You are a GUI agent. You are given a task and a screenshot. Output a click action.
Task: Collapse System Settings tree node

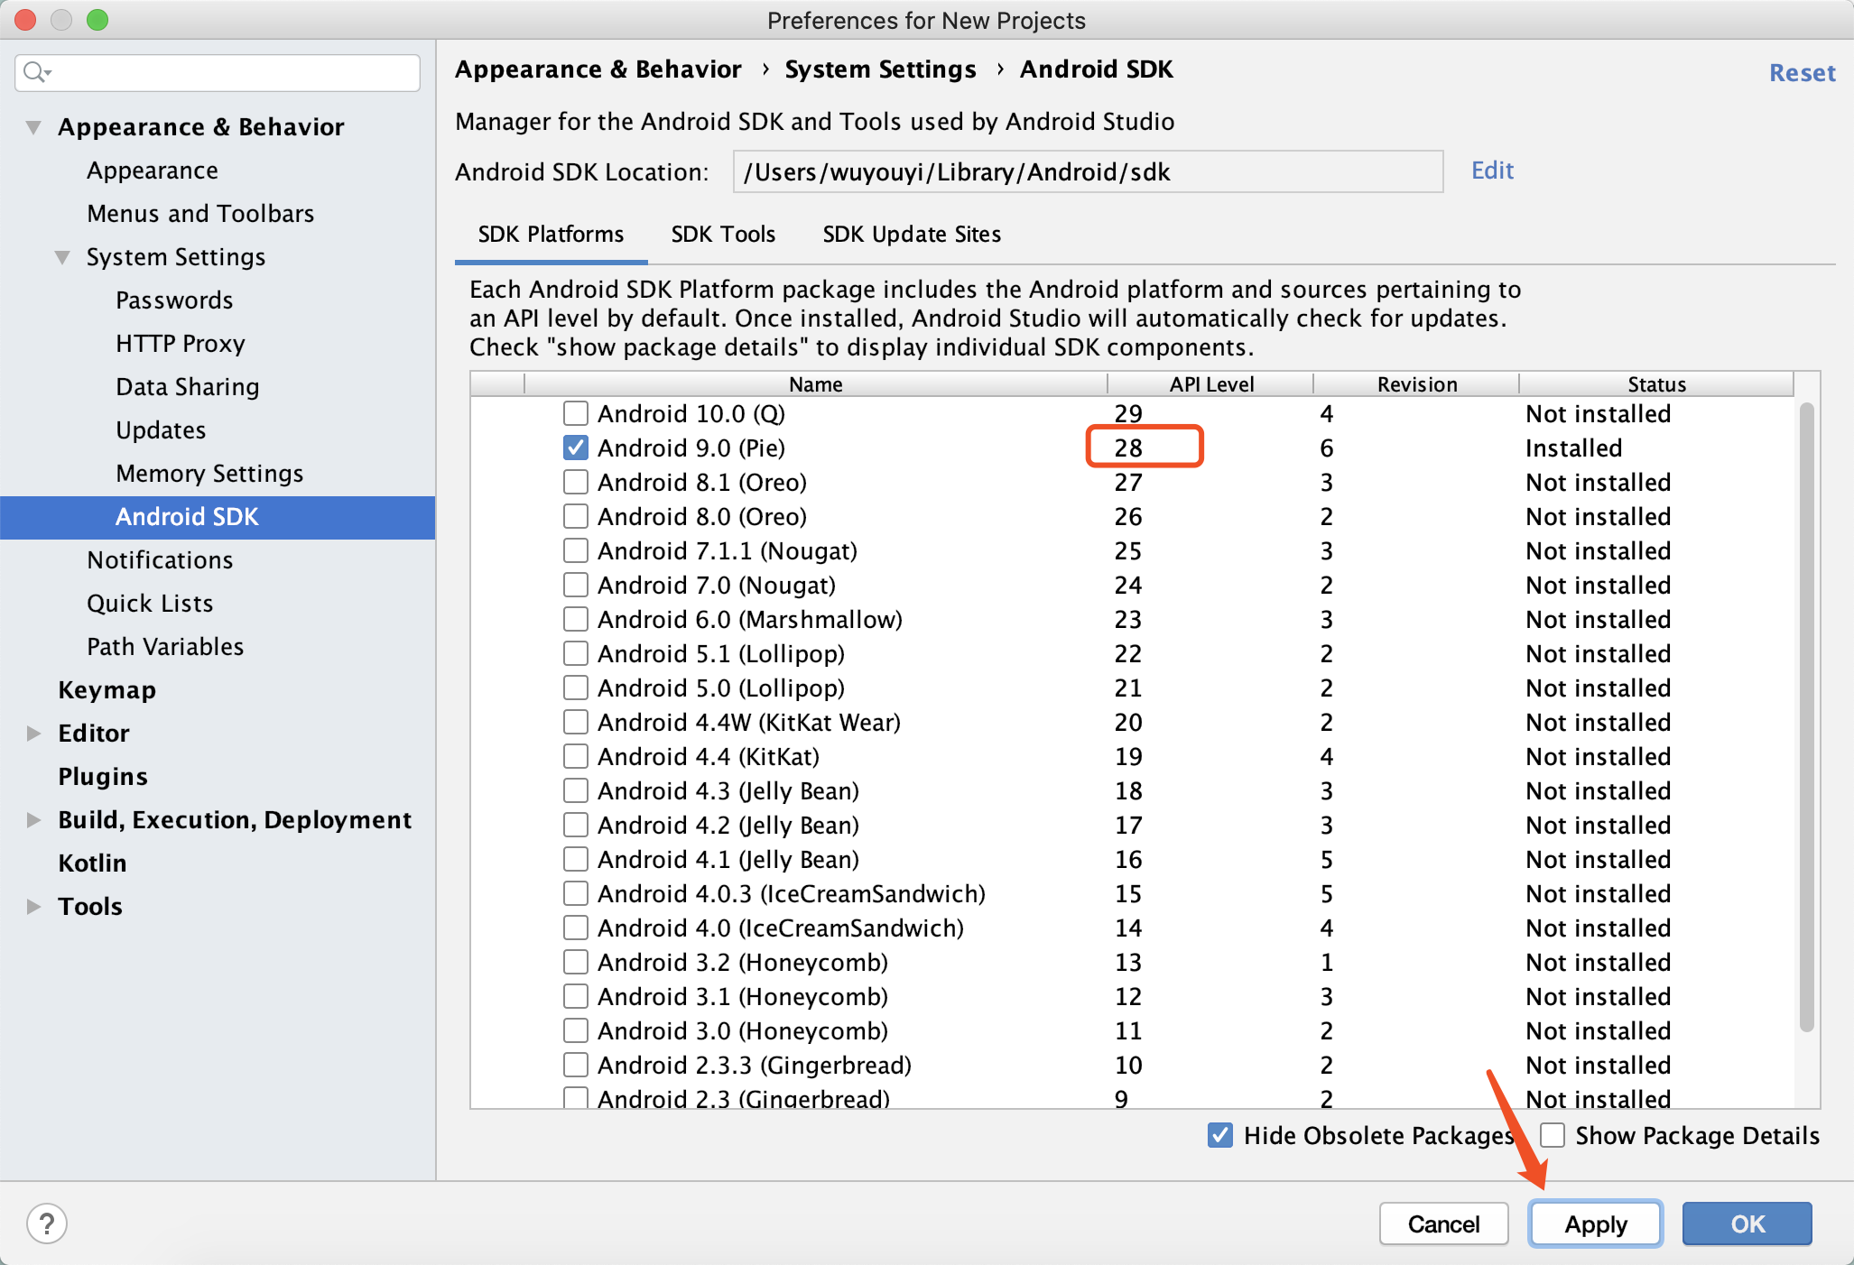(x=62, y=257)
